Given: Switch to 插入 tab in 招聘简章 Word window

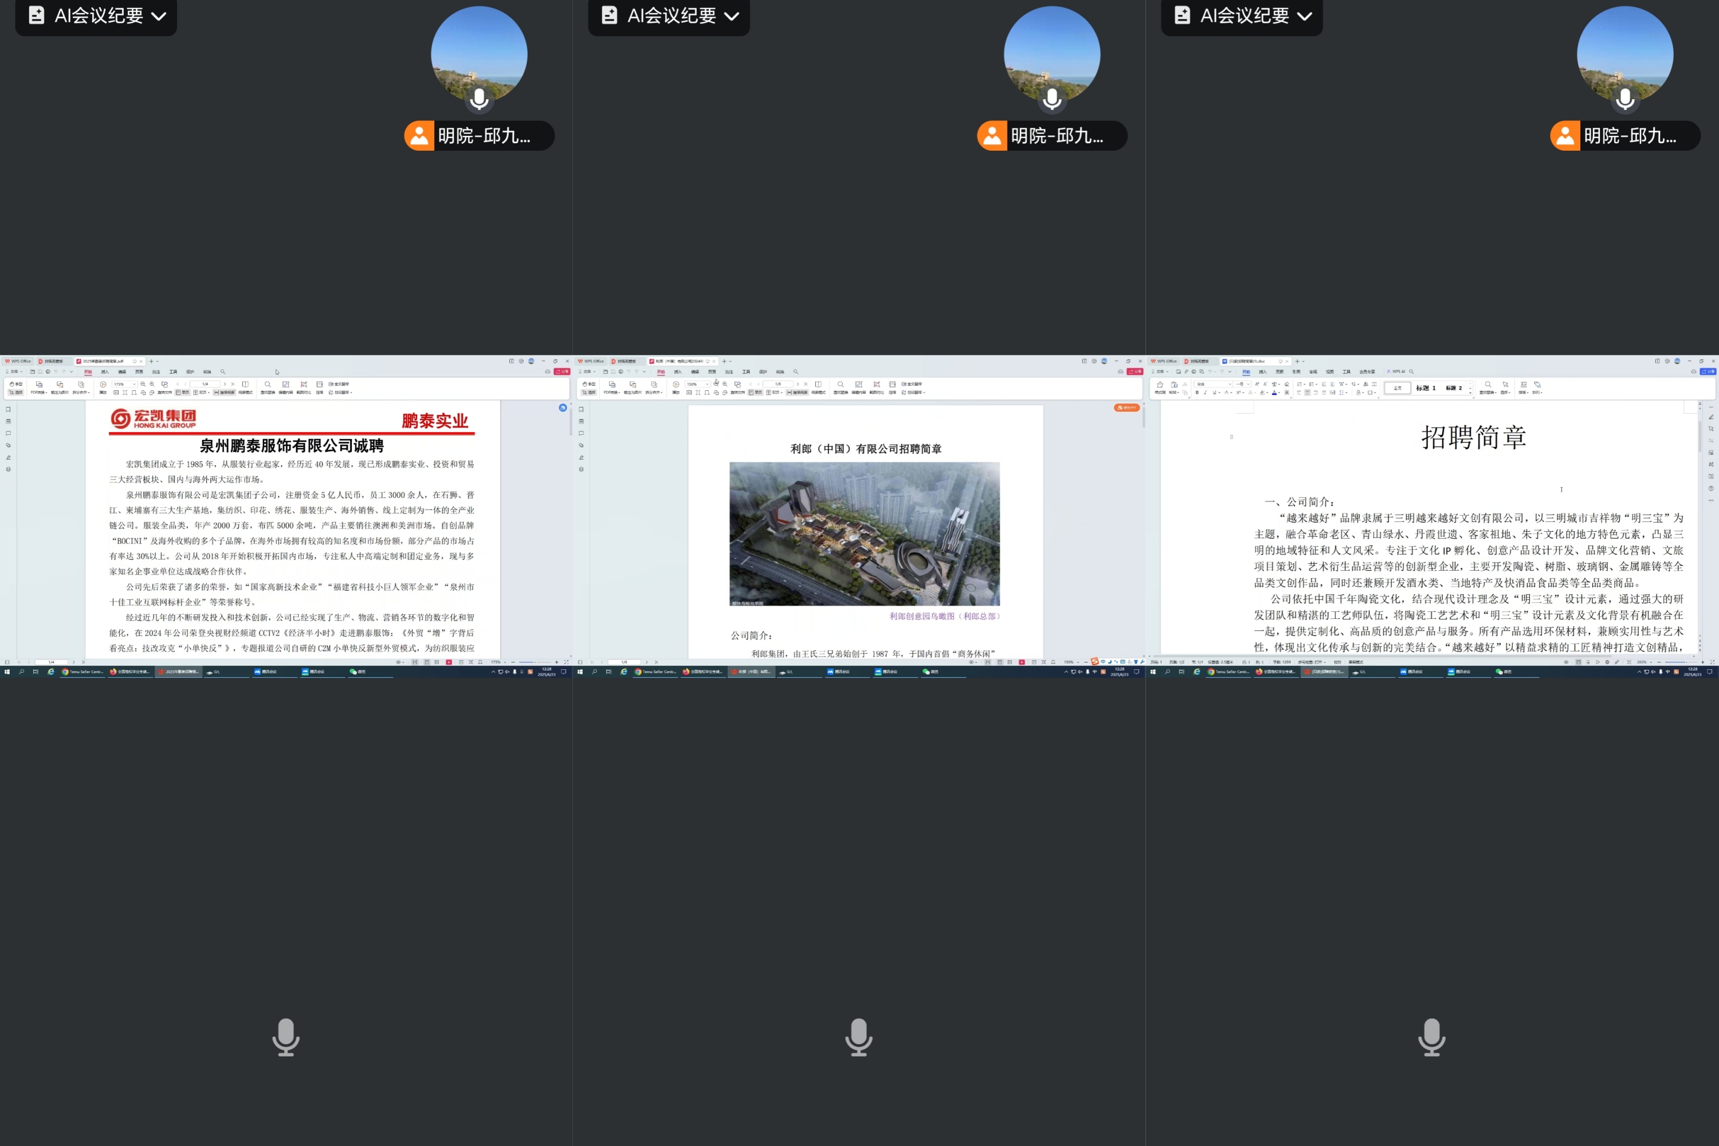Looking at the screenshot, I should [1263, 372].
